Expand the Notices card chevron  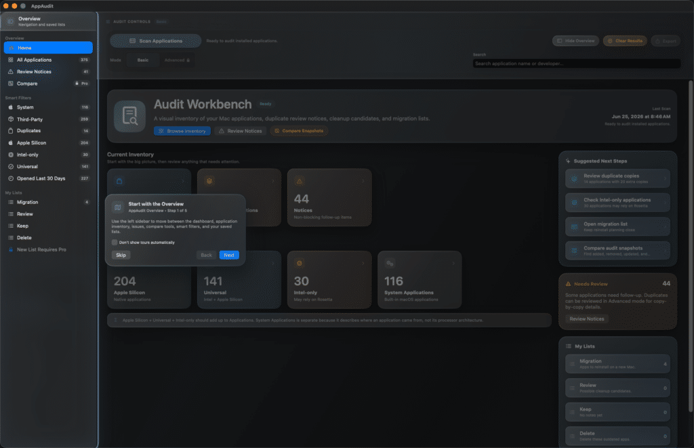tap(363, 181)
